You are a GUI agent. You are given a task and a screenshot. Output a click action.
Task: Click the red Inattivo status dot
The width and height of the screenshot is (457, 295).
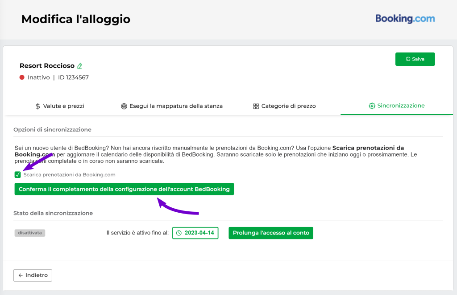click(22, 77)
